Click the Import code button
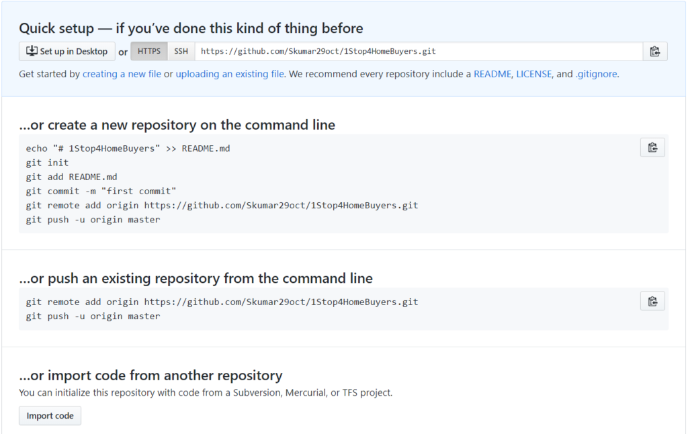Screen dimensions: 688x434 (50, 416)
